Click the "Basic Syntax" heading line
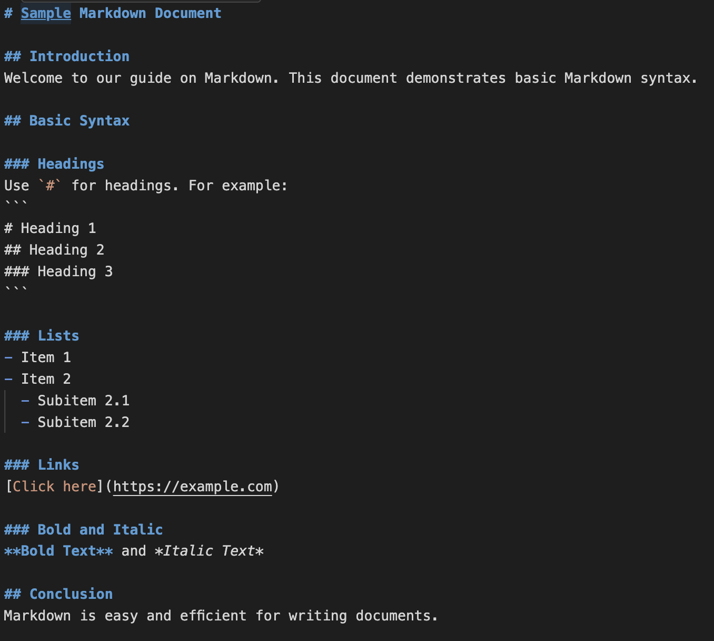The image size is (714, 641). 79,121
